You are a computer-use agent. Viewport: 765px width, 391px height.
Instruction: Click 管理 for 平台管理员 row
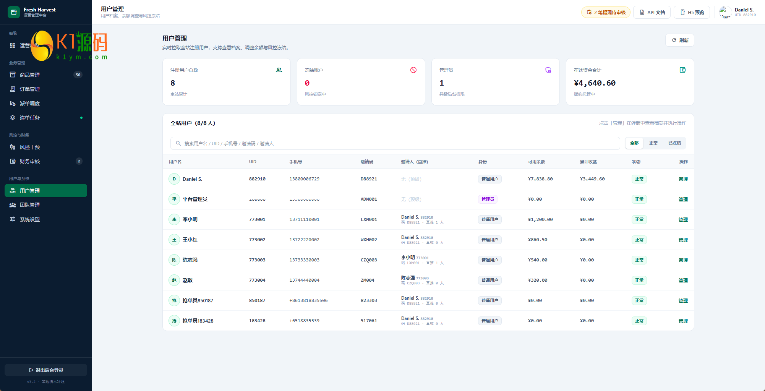(x=683, y=199)
